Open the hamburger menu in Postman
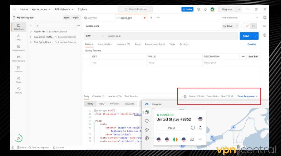The image size is (281, 156). click(14, 9)
